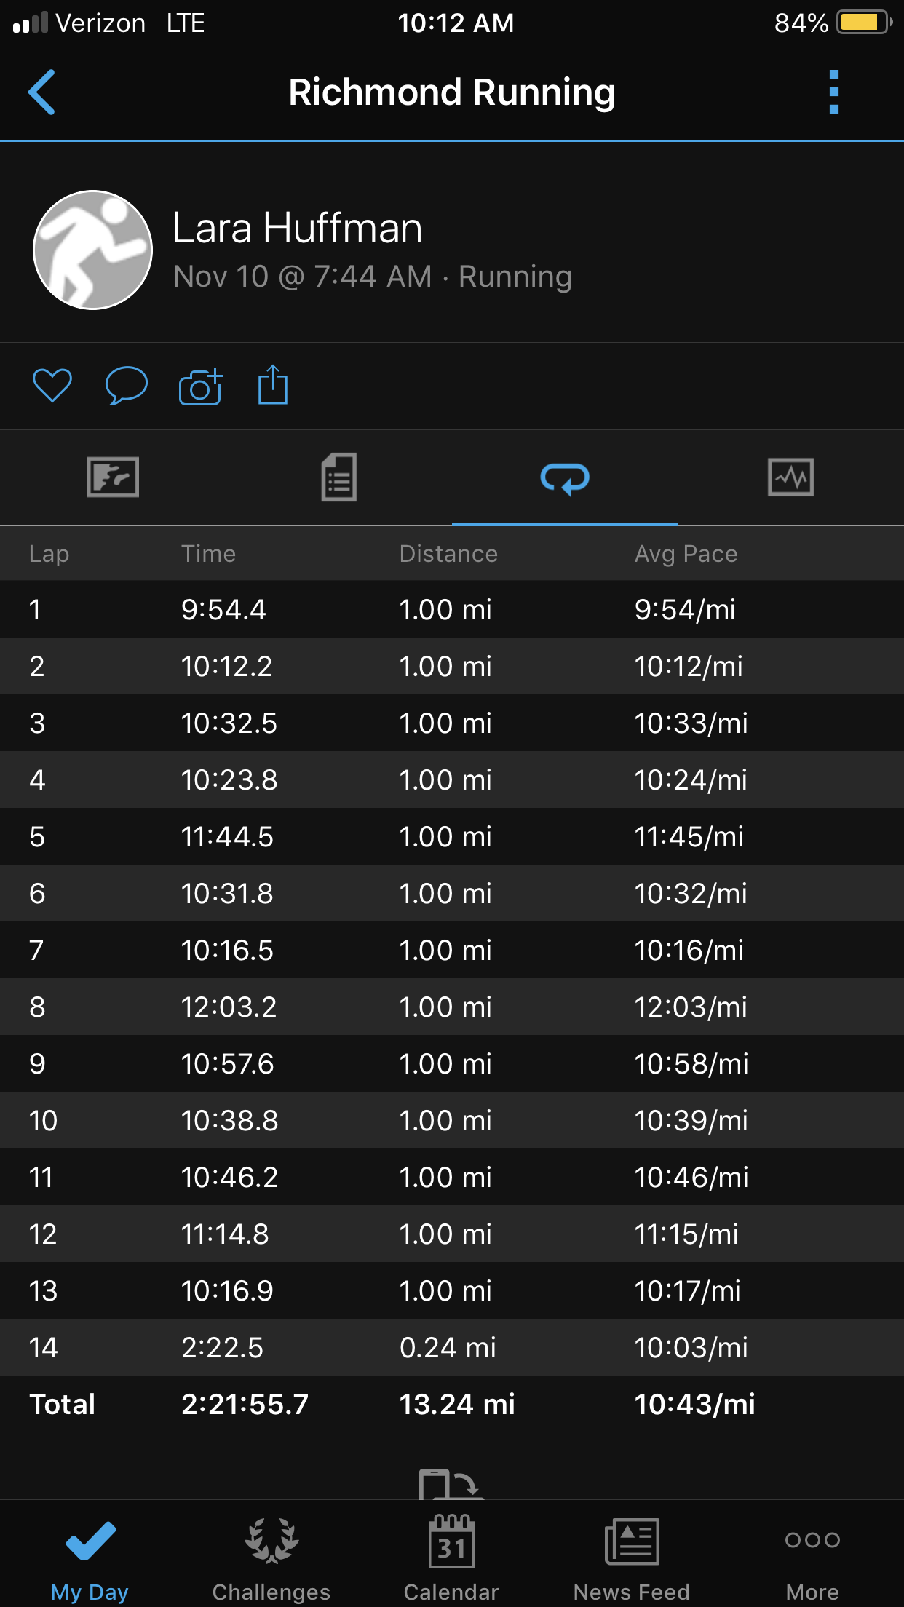Open Lara Huffman's profile name
This screenshot has height=1607, width=904.
tap(298, 228)
